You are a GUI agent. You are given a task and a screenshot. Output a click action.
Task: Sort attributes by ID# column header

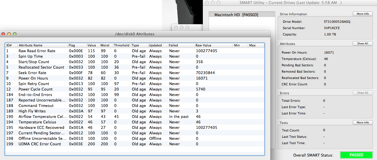[x=11, y=45]
